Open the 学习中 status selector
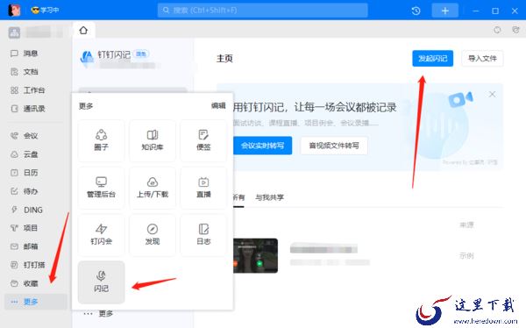The image size is (526, 328). click(x=45, y=10)
